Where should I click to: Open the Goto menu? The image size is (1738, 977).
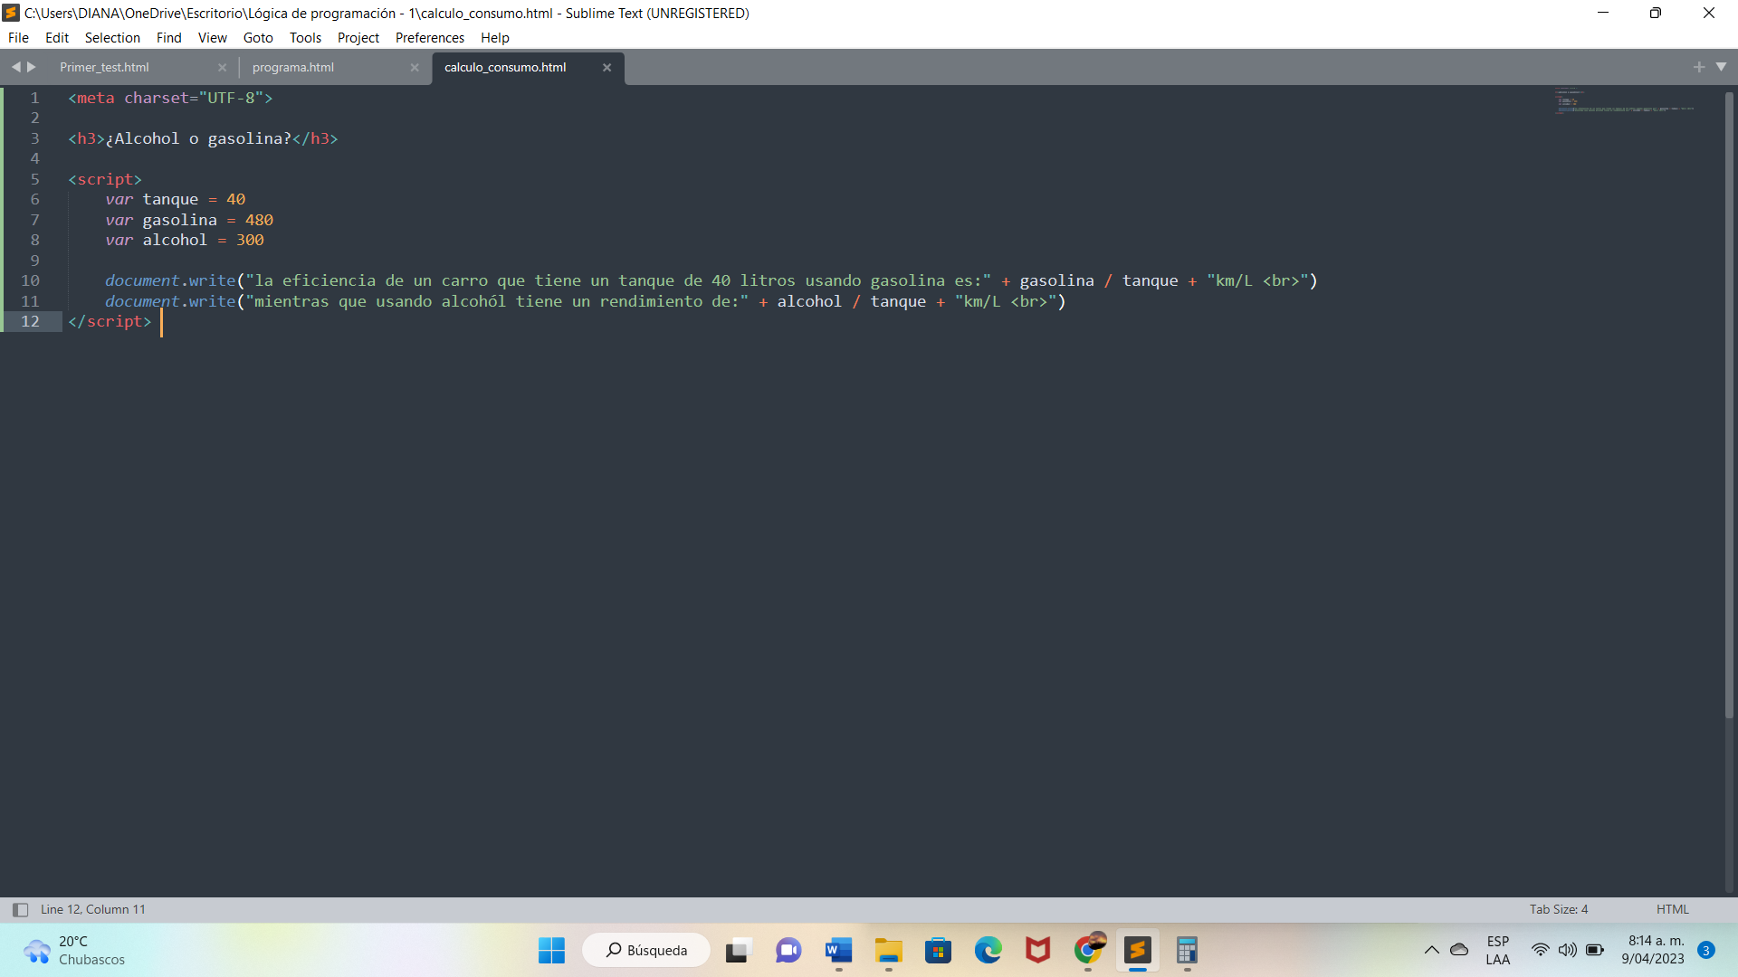pyautogui.click(x=258, y=38)
